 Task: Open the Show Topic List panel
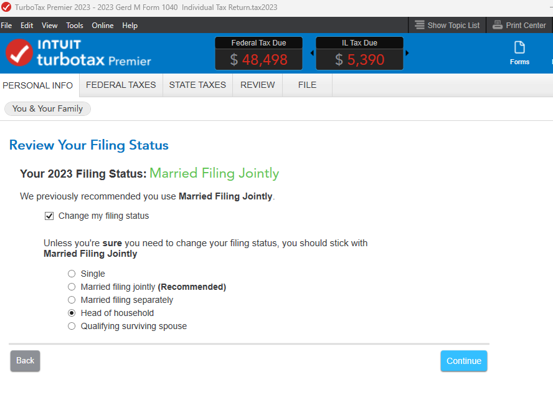coord(447,25)
